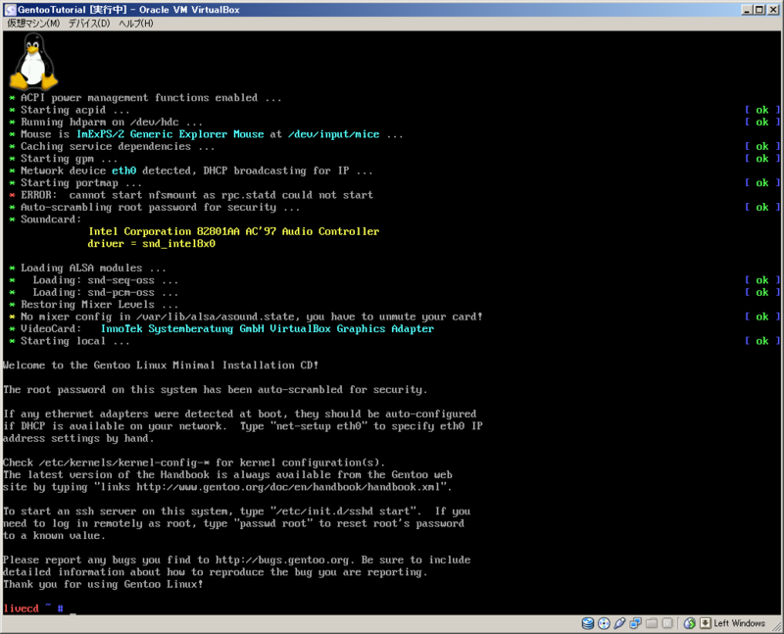Click the VirtualBox icon in the title bar
The height and width of the screenshot is (634, 784).
(x=9, y=9)
